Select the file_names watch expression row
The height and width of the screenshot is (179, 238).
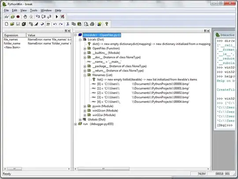tap(37, 40)
